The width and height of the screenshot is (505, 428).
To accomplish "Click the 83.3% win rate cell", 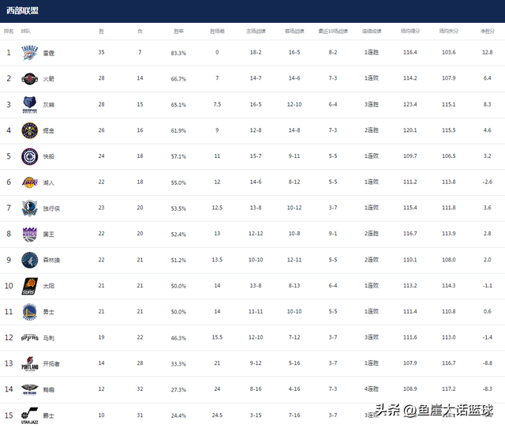I will (178, 53).
